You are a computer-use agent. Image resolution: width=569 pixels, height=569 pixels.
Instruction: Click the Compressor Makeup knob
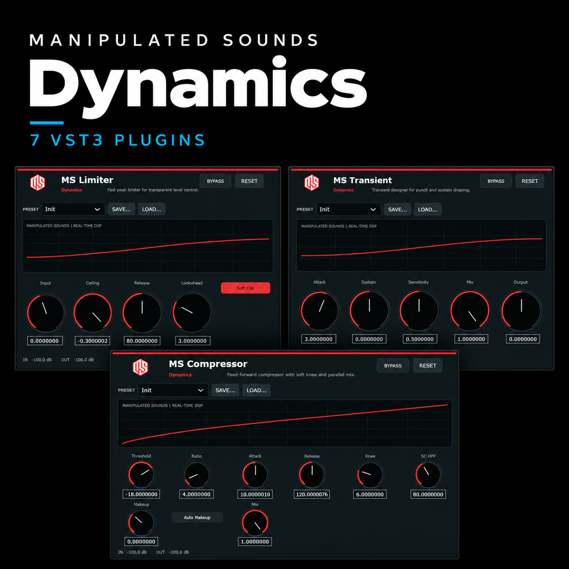click(x=141, y=523)
